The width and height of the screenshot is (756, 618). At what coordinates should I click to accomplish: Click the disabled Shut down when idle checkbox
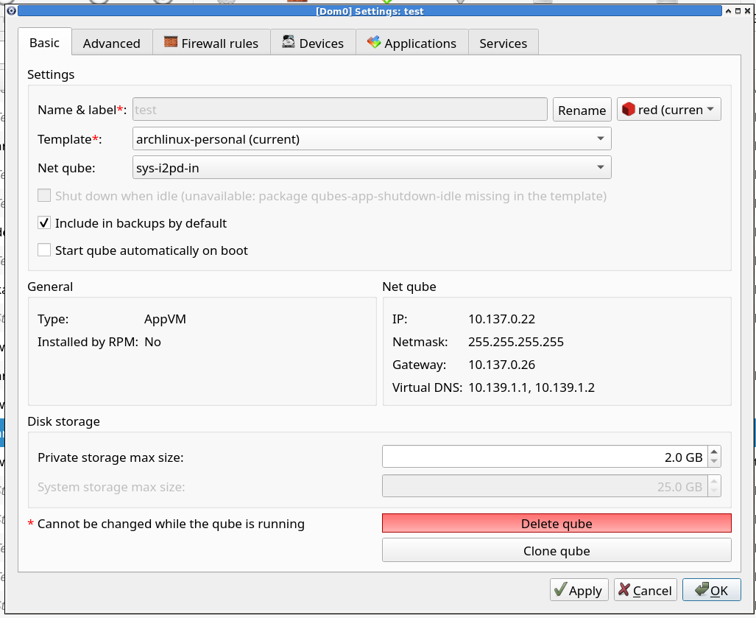[x=44, y=195]
